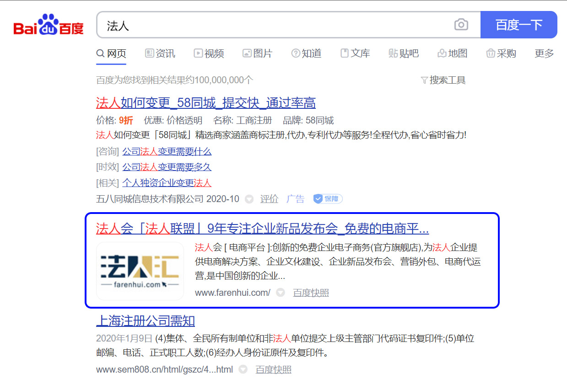
Task: Open the 地图 tab
Action: [452, 53]
